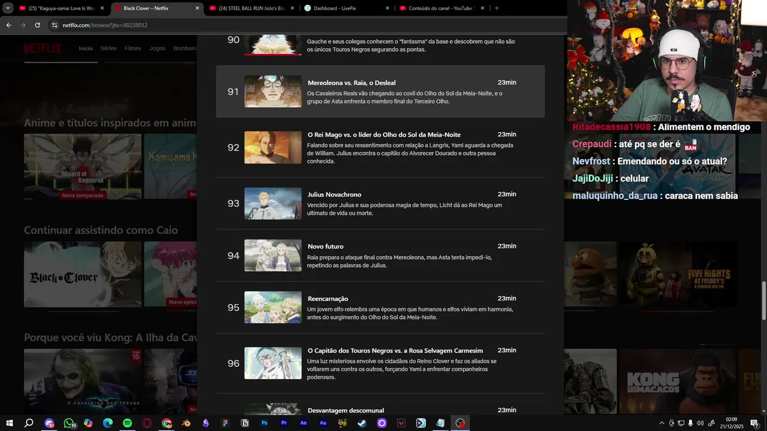This screenshot has height=431, width=767.
Task: Select the Black Clover continue-watching card
Action: [x=83, y=275]
